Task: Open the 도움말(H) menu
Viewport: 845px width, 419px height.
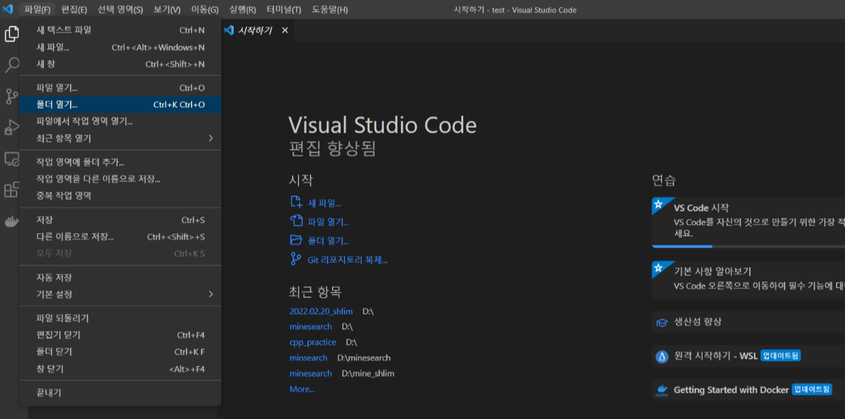Action: 330,10
